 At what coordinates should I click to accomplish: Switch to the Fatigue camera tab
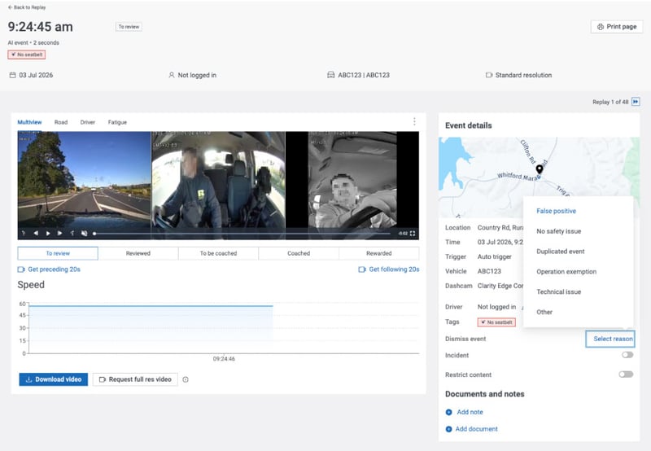[x=117, y=122]
